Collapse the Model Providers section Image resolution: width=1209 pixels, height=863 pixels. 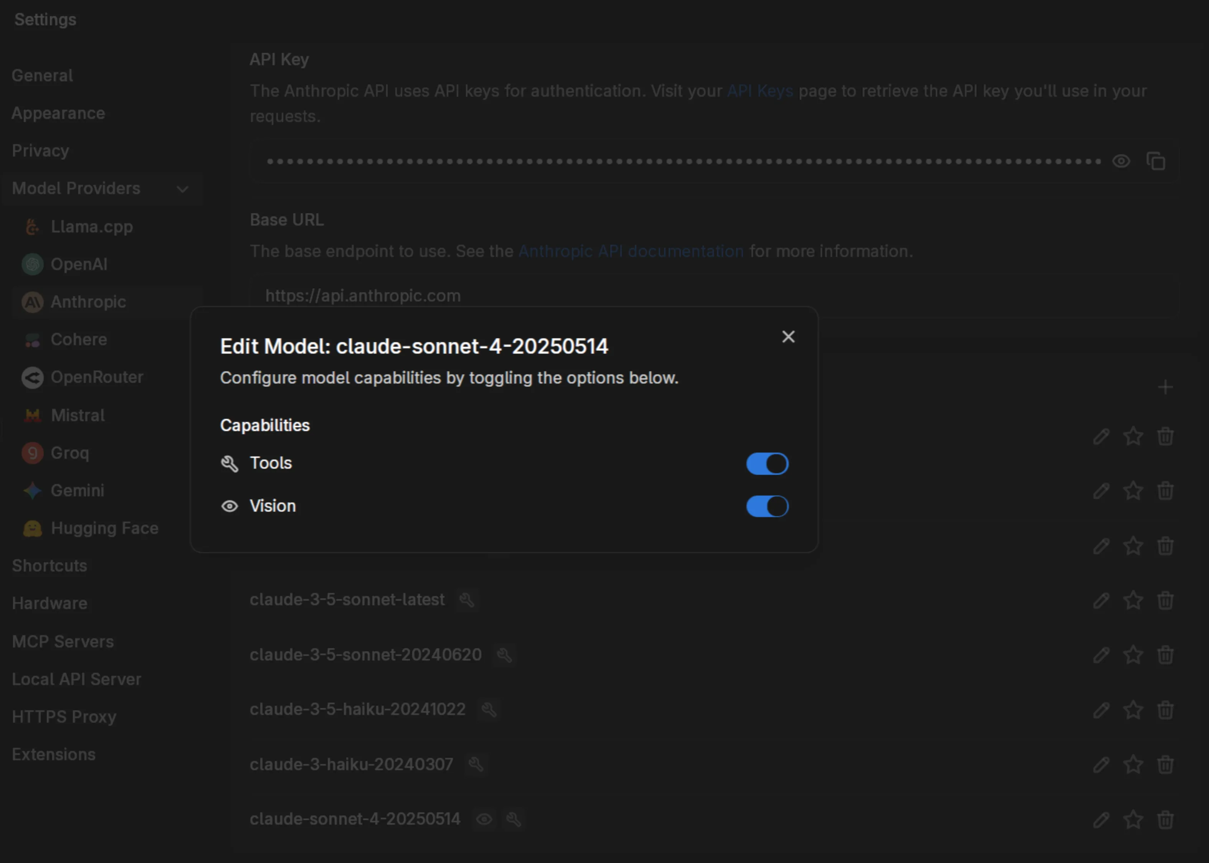(182, 189)
